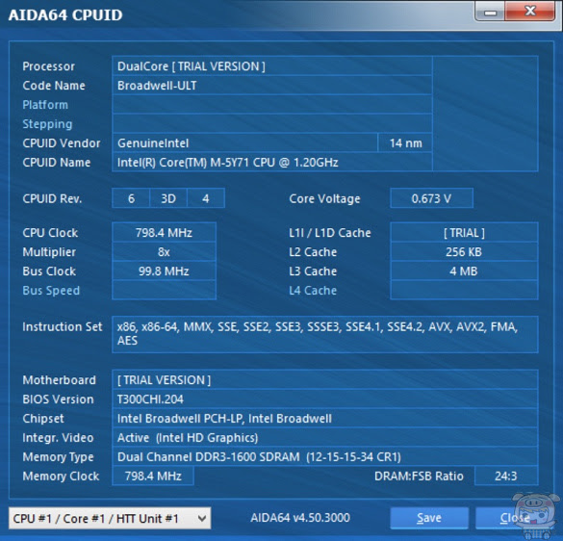The image size is (563, 541).
Task: Click the GenuineIntel vendor value
Action: [244, 143]
